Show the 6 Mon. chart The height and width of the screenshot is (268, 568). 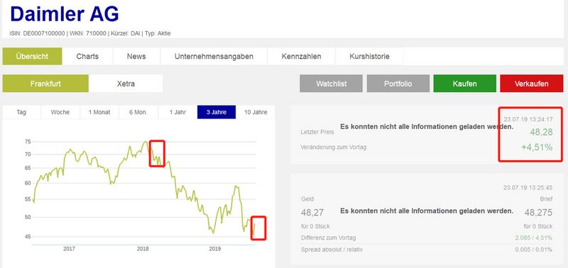138,112
